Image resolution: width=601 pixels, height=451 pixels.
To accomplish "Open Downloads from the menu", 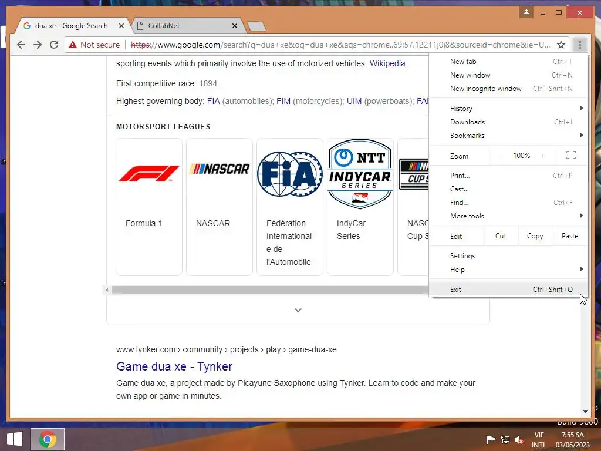I will coord(508,122).
